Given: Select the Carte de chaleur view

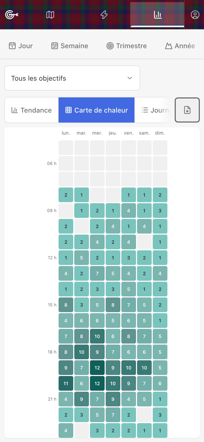Looking at the screenshot, I should [x=97, y=110].
